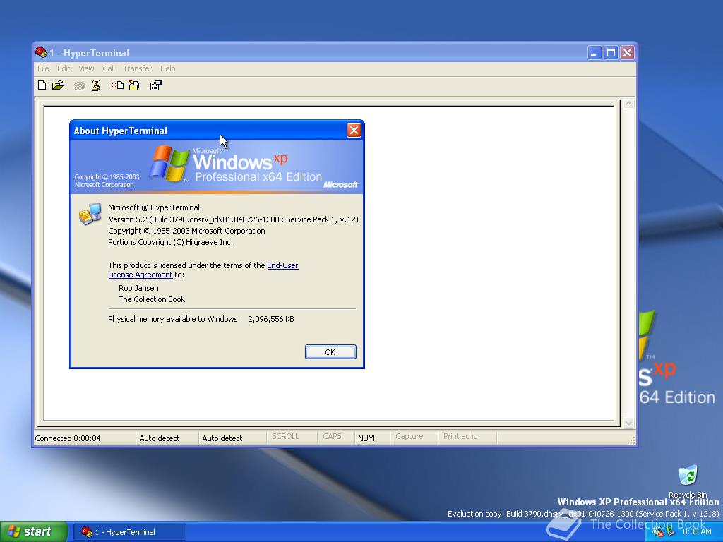Open the Help menu
Screen dimensions: 723x542
168,68
